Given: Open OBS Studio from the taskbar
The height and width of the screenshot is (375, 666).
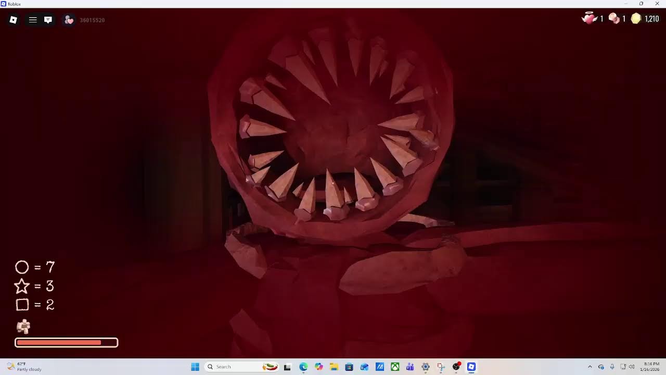Looking at the screenshot, I should (x=456, y=367).
